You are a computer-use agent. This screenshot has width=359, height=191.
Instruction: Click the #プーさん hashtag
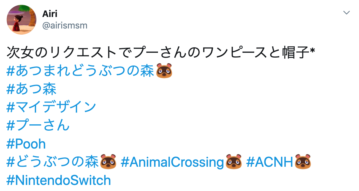point(37,126)
